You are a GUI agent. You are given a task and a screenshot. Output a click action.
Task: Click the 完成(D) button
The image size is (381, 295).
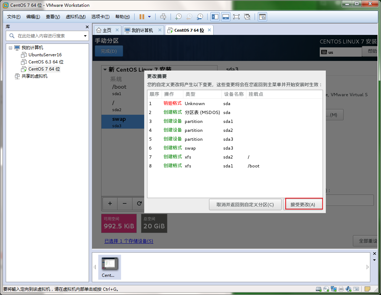[109, 51]
